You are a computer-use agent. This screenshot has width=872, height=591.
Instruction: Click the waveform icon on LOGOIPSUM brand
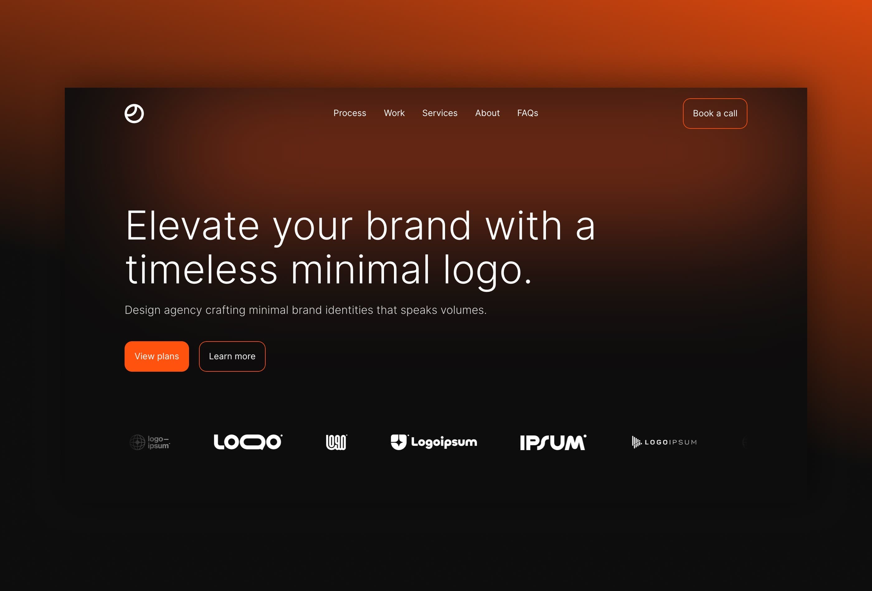point(636,442)
